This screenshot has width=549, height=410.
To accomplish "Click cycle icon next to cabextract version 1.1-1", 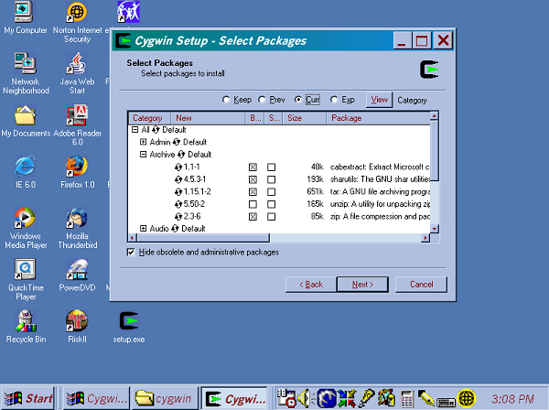I will 178,167.
